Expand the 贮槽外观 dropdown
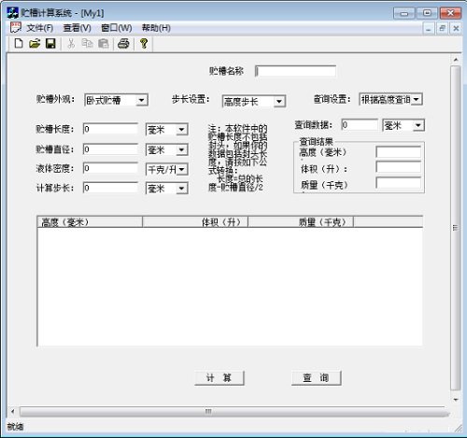 (142, 100)
